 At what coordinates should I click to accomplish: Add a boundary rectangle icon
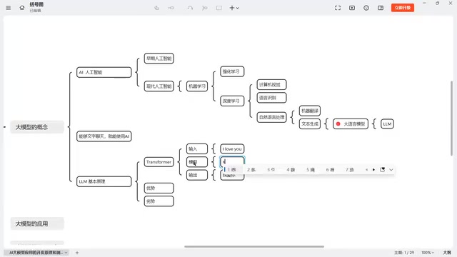click(219, 8)
